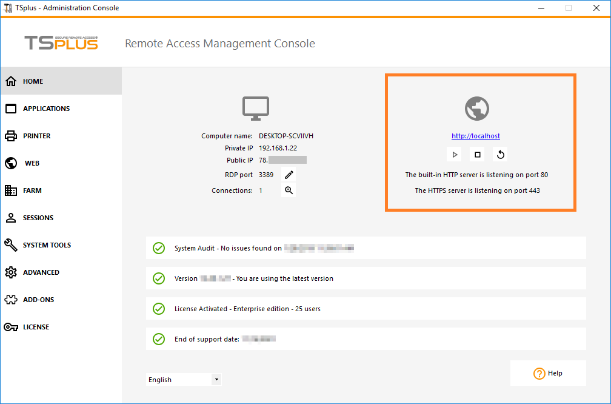Restart the web server with circular arrow
611x404 pixels.
tap(501, 155)
